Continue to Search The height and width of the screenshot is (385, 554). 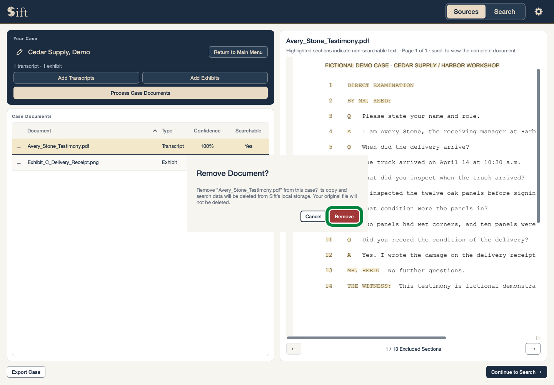pos(516,372)
